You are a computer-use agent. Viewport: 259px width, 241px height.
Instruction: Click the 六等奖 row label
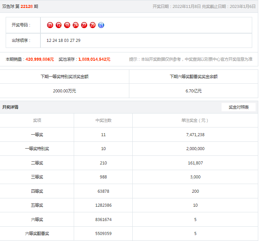click(x=37, y=220)
